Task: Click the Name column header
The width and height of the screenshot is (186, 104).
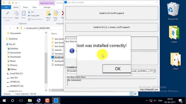Action: point(54,34)
